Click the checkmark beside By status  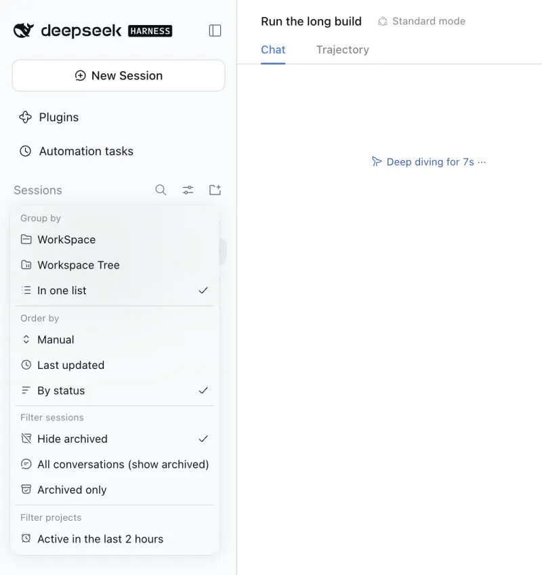pos(203,391)
